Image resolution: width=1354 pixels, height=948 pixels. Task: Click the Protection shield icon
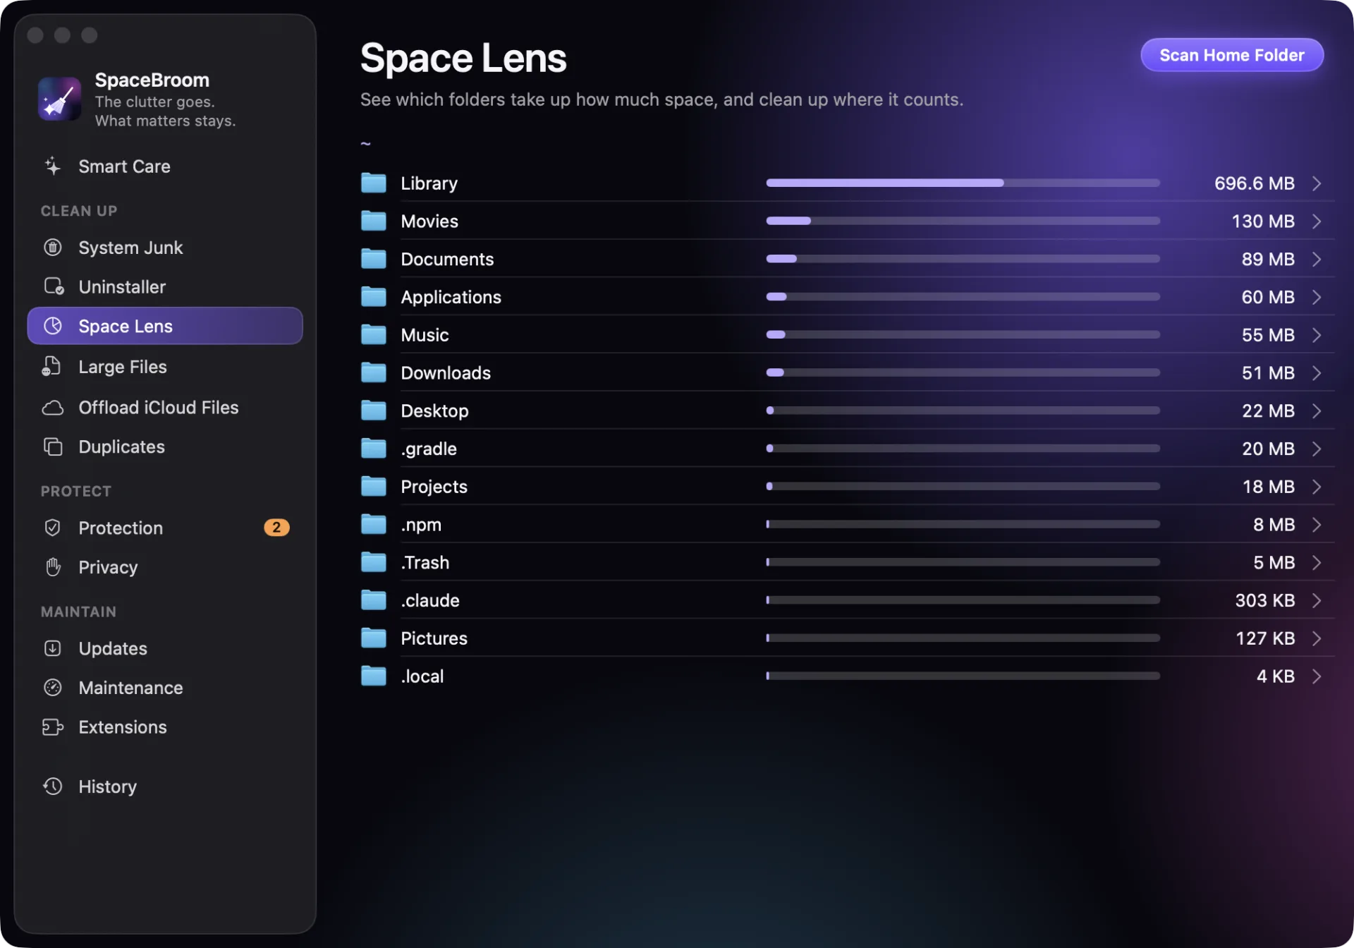[53, 528]
